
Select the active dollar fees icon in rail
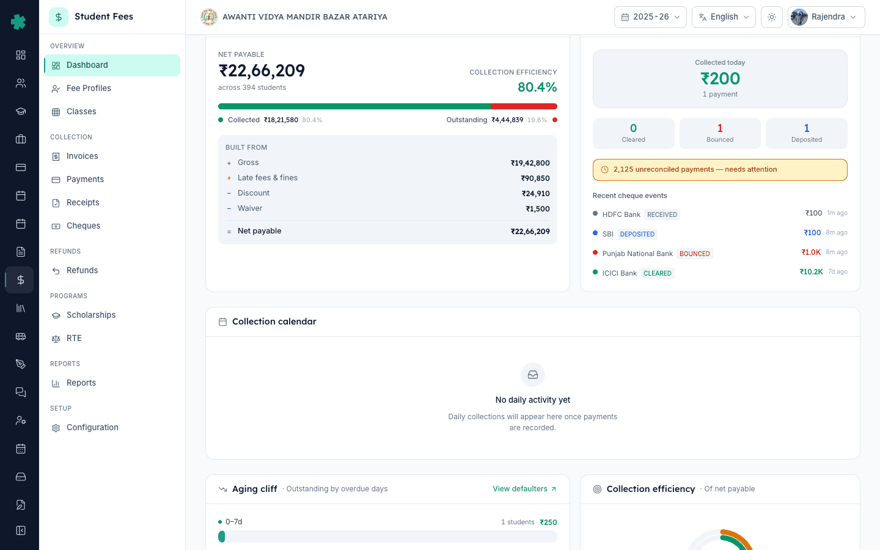[21, 280]
